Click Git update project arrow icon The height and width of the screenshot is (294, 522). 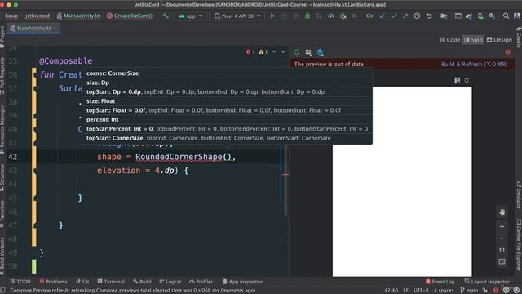pyautogui.click(x=382, y=16)
